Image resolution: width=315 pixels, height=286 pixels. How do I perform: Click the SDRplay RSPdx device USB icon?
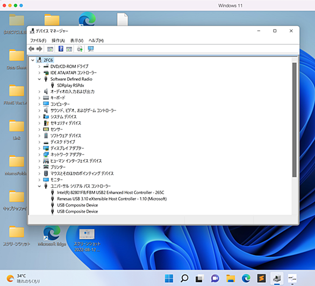click(x=53, y=85)
